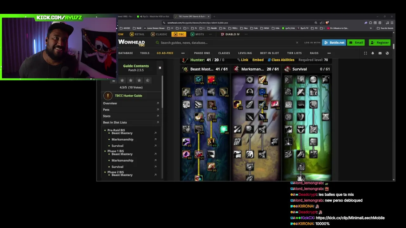Click the browser share icon in address bar
The height and width of the screenshot is (228, 406).
[x=321, y=23]
